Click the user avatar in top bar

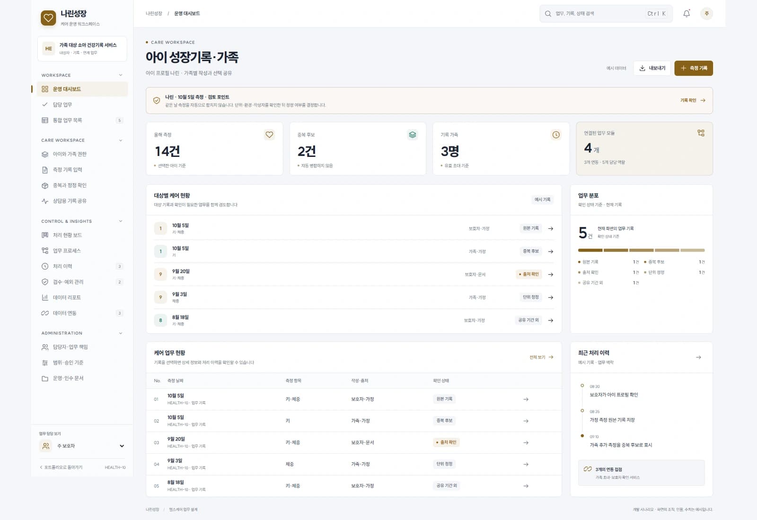click(706, 14)
